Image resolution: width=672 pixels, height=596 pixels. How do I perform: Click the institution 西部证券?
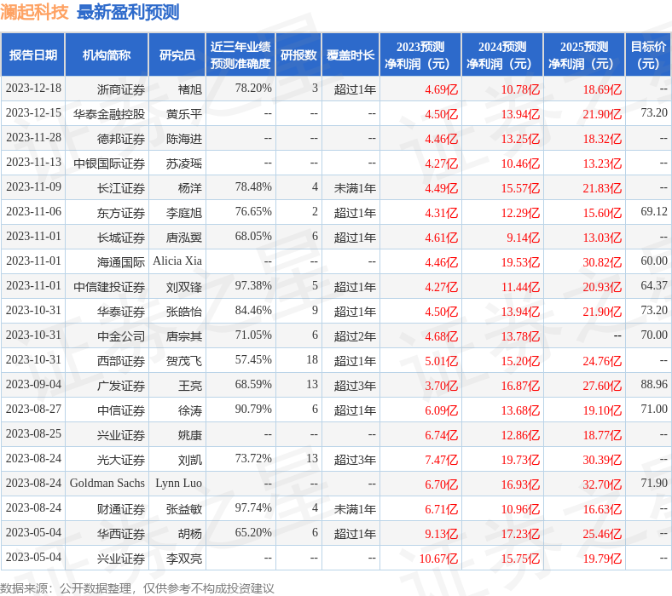[121, 361]
